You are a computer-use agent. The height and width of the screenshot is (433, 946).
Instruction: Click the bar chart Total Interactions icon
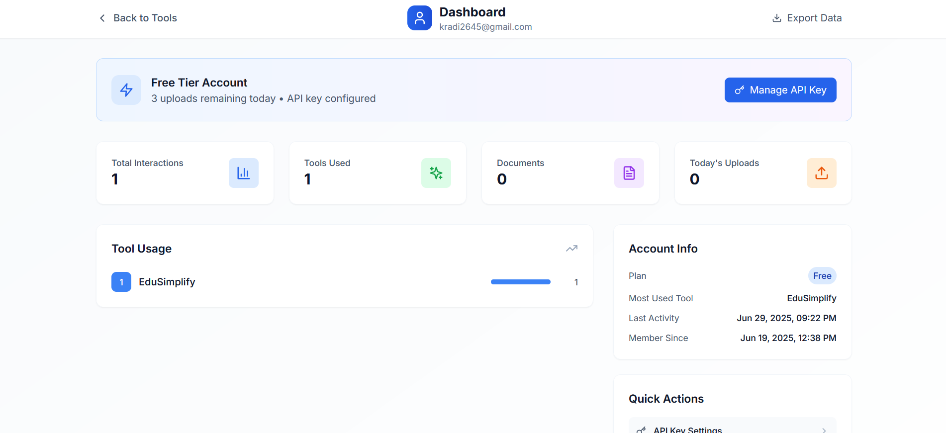pos(244,173)
